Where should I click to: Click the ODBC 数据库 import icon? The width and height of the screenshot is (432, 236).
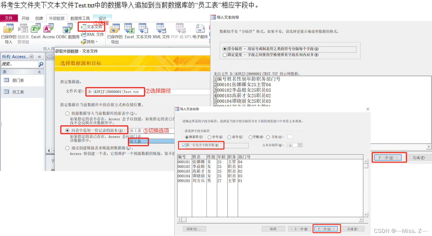[68, 32]
